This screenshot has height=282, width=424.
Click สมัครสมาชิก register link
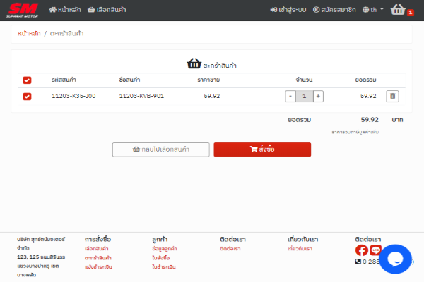coord(334,10)
